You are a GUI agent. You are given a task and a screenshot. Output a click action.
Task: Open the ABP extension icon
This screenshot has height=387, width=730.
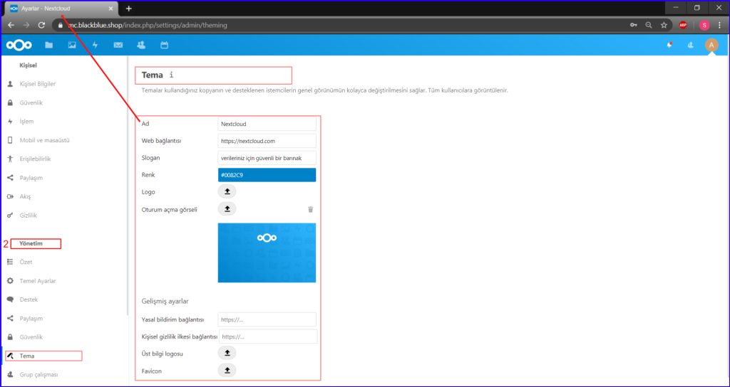(683, 25)
